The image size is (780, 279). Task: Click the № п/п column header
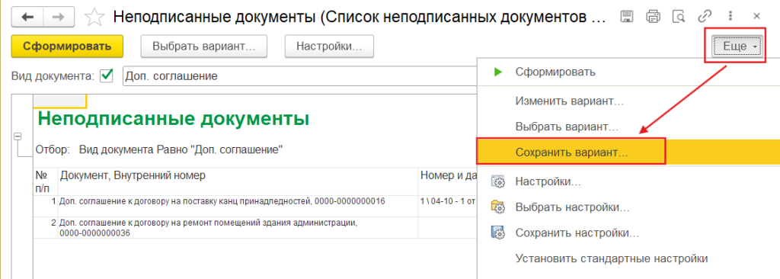tap(45, 181)
